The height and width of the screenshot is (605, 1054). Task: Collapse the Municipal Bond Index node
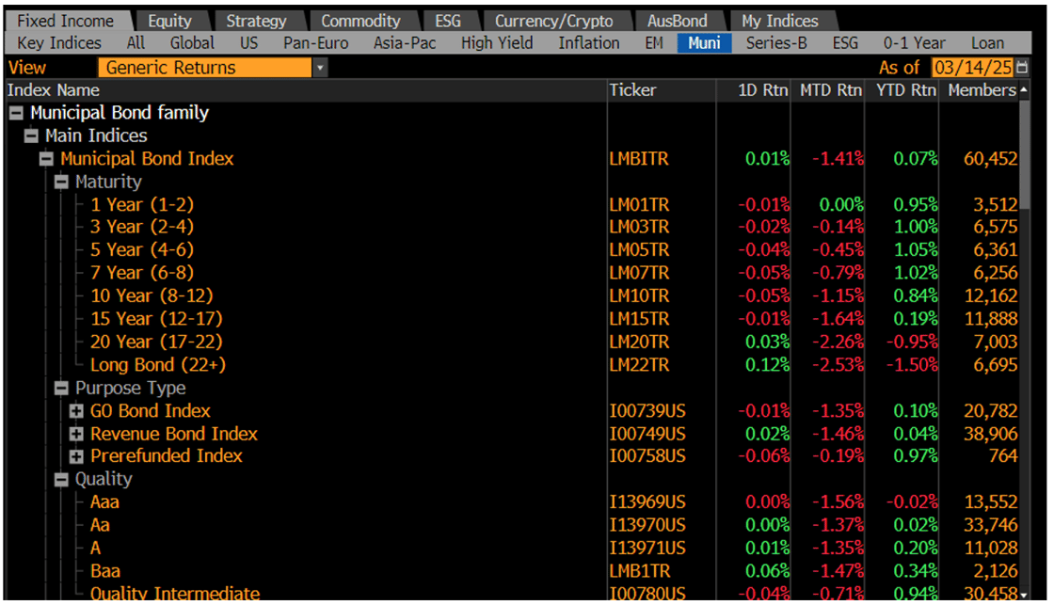45,158
